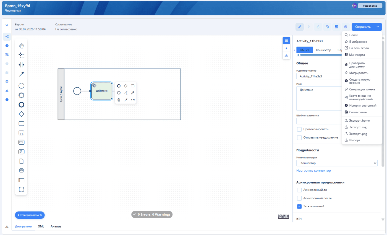Viewport: 387px width, 235px height.
Task: Click Сгенерировать с AI button
Action: click(30, 215)
